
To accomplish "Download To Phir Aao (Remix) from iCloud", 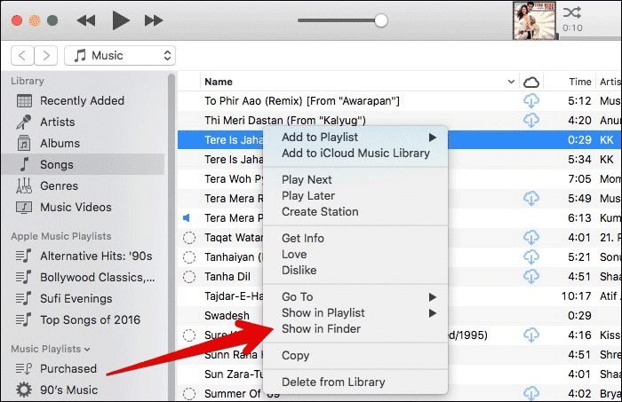I will (531, 100).
